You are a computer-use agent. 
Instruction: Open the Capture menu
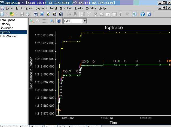click(41, 8)
